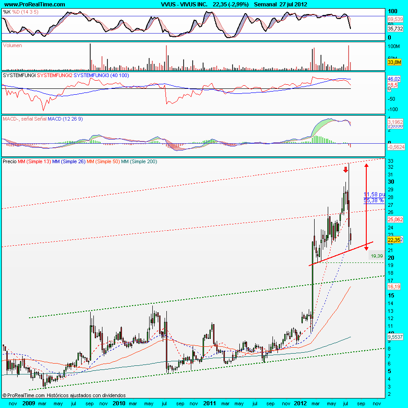Click the yellow 22,35 last price tag

coord(394,240)
